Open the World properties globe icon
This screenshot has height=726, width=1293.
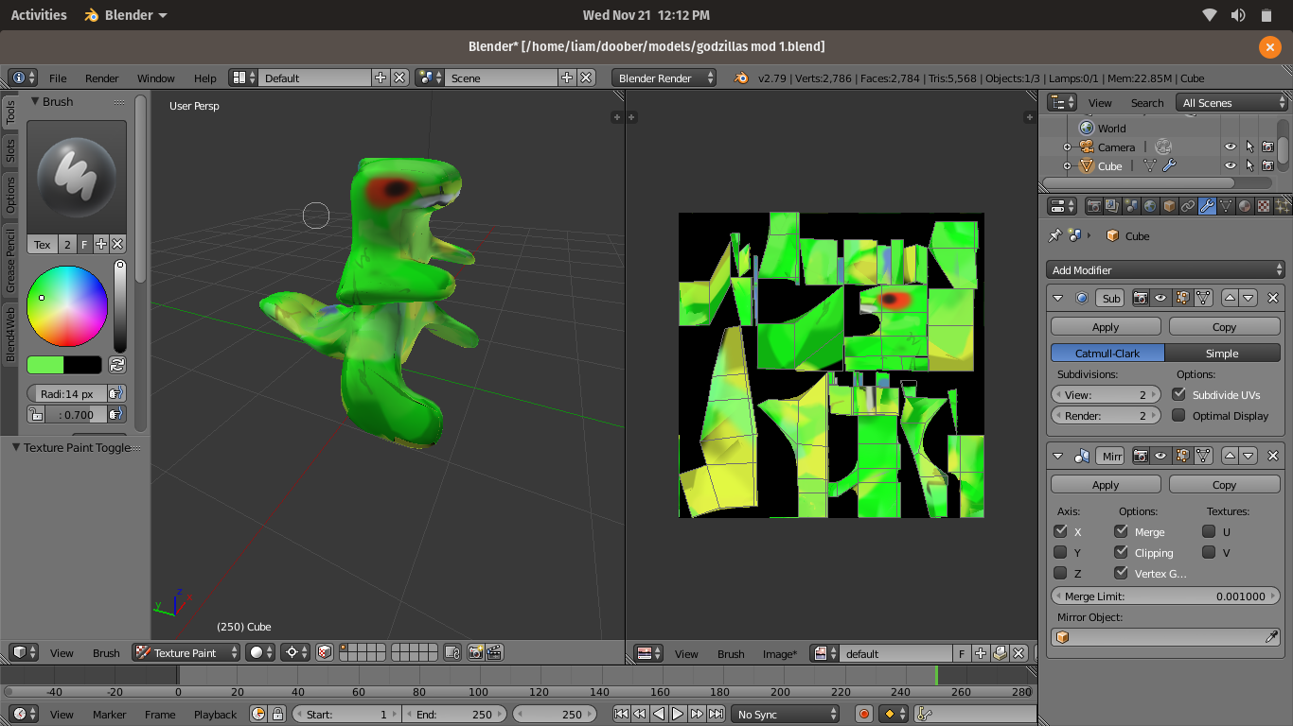[x=1149, y=206]
